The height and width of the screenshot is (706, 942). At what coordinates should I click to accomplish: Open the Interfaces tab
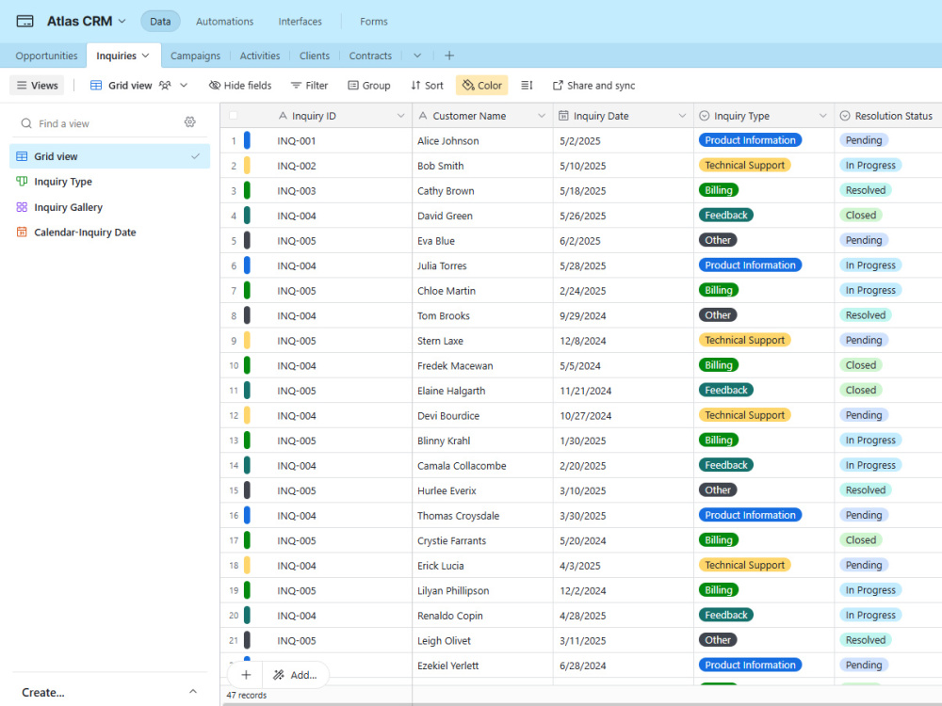tap(300, 21)
